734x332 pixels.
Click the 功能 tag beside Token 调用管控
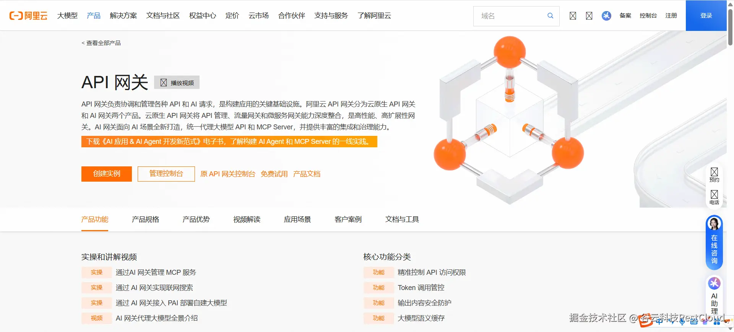tap(378, 288)
